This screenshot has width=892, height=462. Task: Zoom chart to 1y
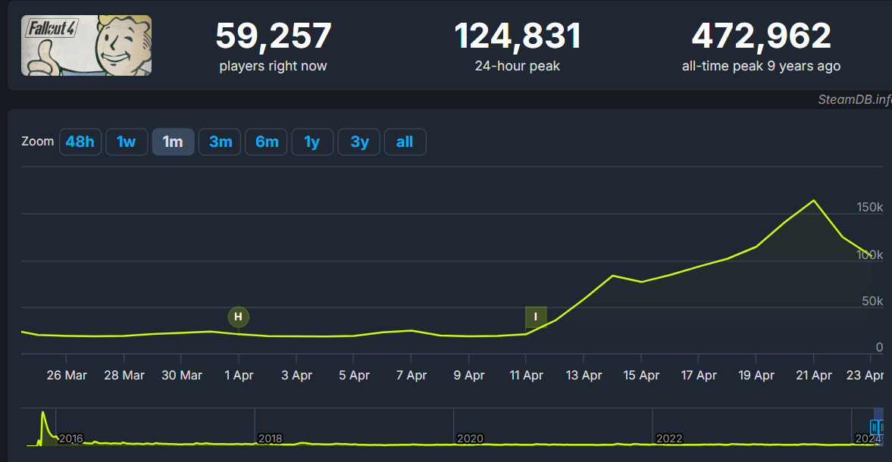tap(312, 142)
